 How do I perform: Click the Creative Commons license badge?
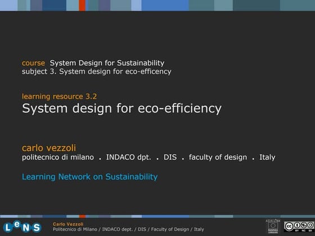tap(299, 226)
